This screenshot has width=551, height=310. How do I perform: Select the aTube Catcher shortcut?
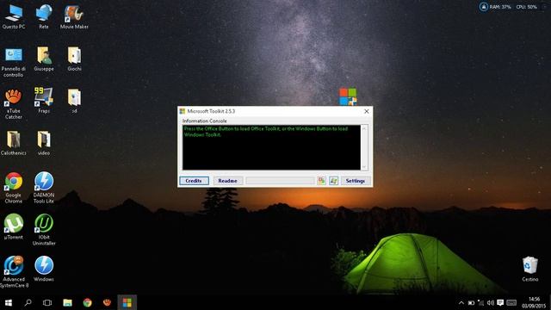14,104
